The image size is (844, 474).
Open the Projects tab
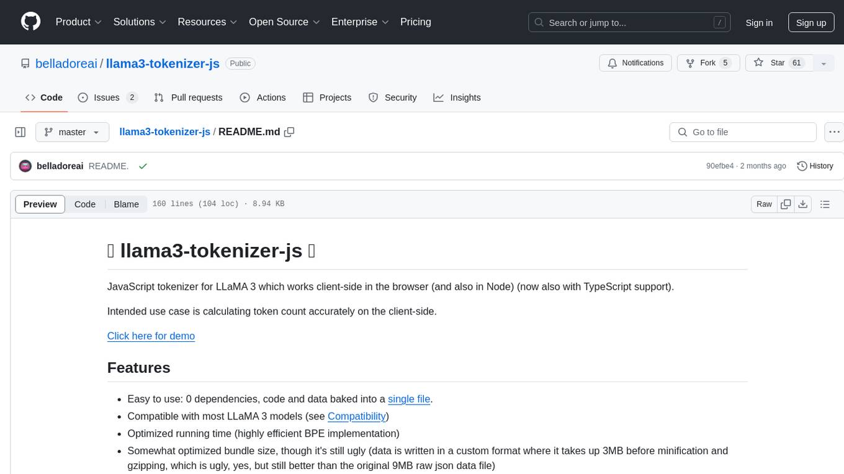click(327, 97)
